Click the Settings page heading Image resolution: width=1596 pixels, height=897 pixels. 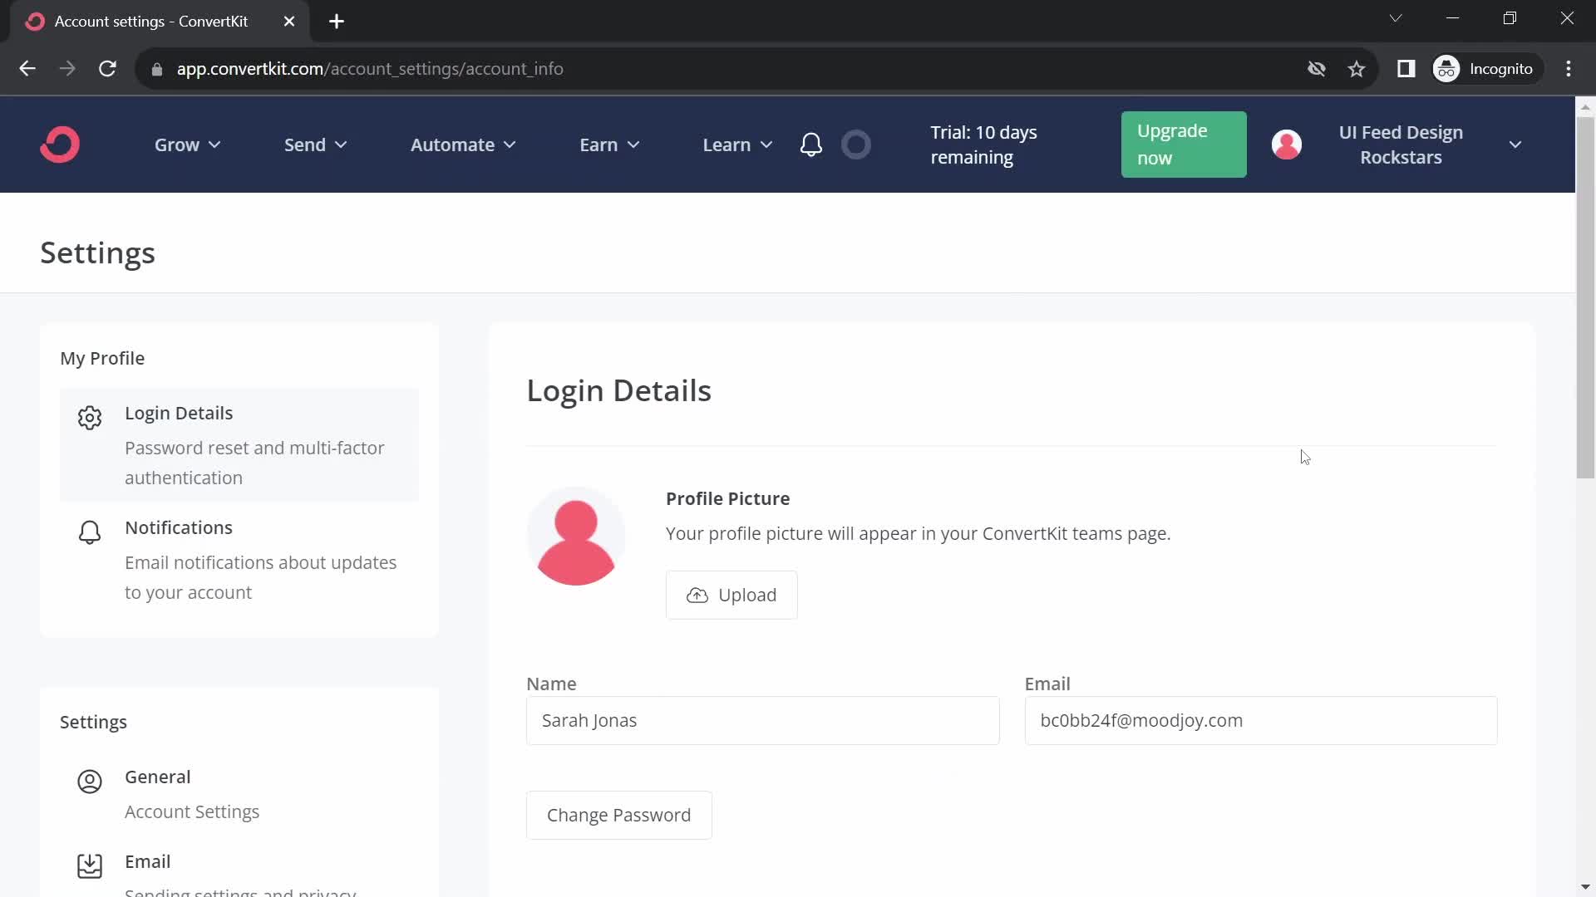pyautogui.click(x=97, y=252)
